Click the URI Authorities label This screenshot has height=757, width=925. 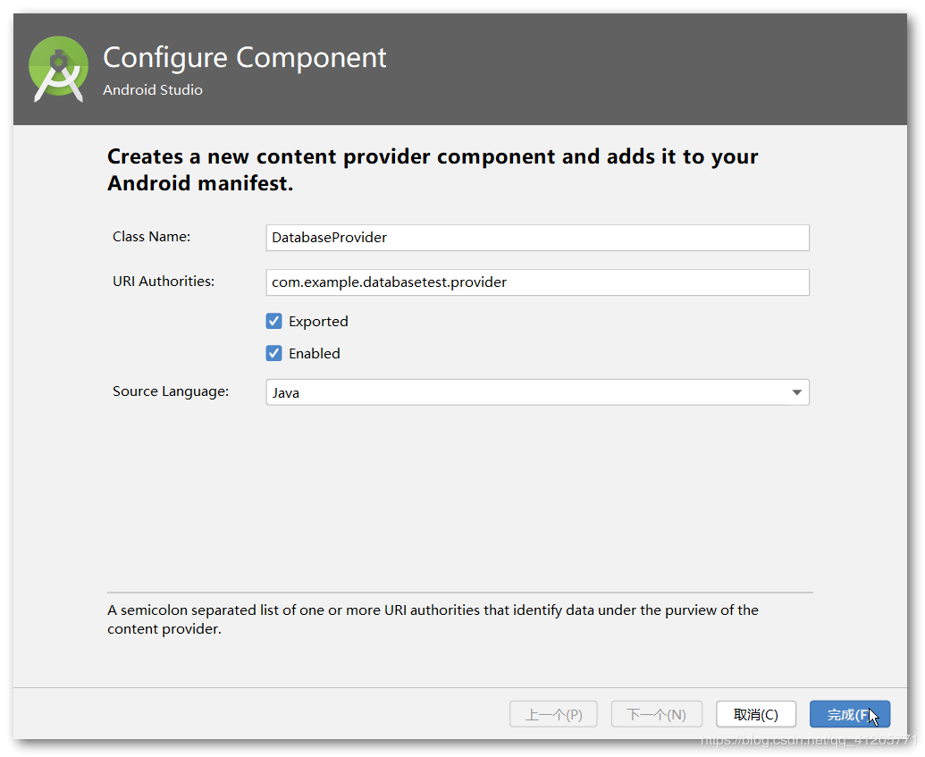(x=164, y=282)
